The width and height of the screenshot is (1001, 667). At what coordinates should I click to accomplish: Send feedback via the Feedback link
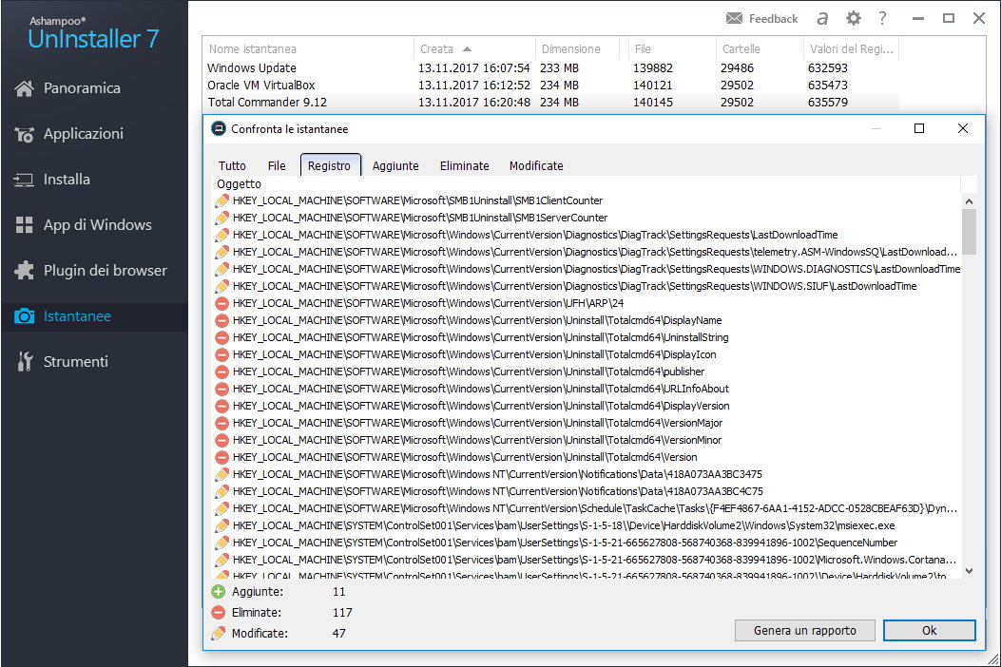point(761,18)
